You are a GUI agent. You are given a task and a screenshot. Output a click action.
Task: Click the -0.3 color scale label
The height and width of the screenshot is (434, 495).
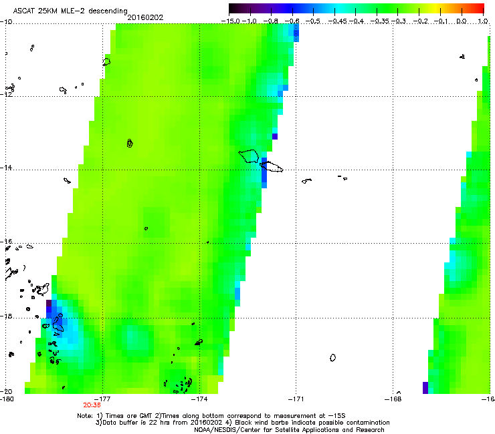[x=399, y=21]
